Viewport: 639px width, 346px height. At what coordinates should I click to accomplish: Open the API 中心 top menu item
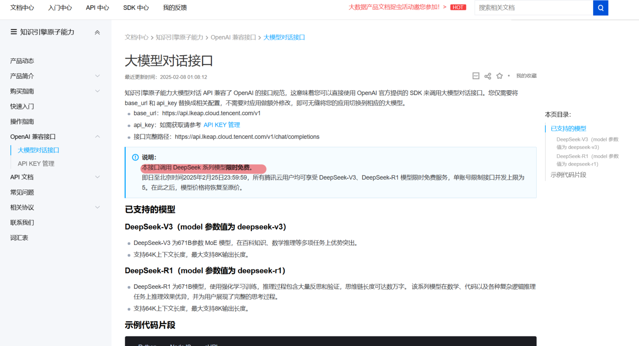pos(97,7)
